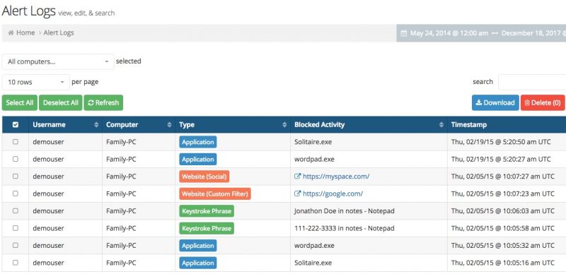Open the https://google.com/ link

point(333,193)
